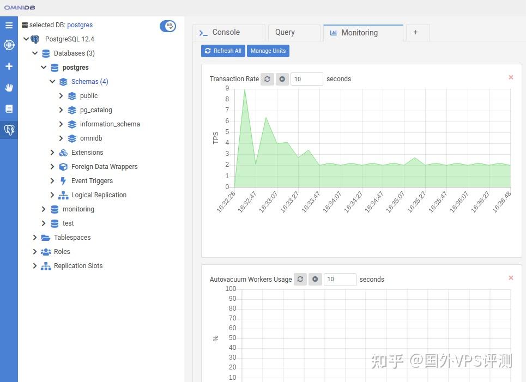Open Manage Units dialog
The width and height of the screenshot is (526, 382).
(x=268, y=51)
